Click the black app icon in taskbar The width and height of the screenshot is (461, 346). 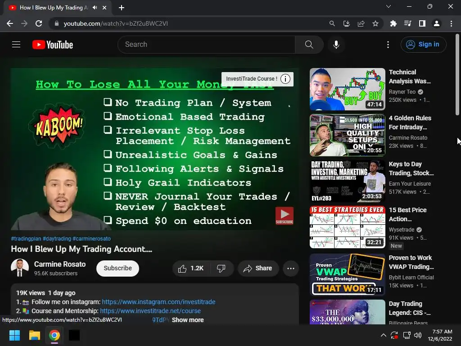click(74, 335)
